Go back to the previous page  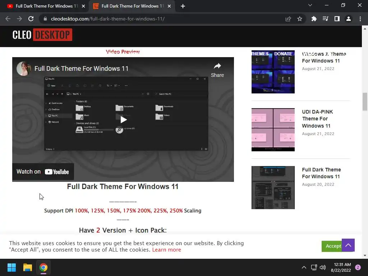click(8, 19)
